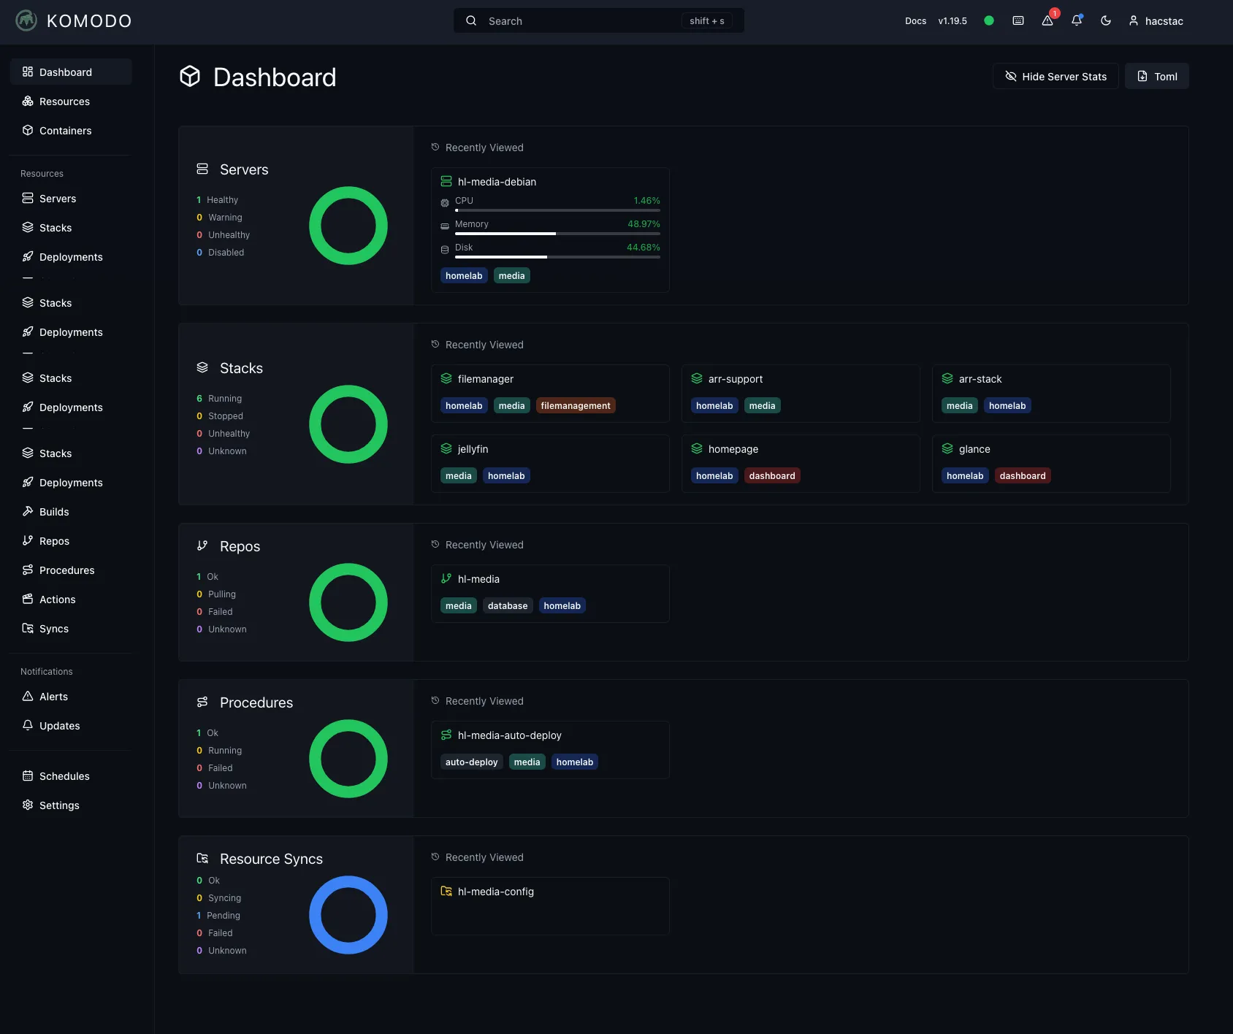Click the Toml export button
The height and width of the screenshot is (1034, 1233).
tap(1157, 77)
